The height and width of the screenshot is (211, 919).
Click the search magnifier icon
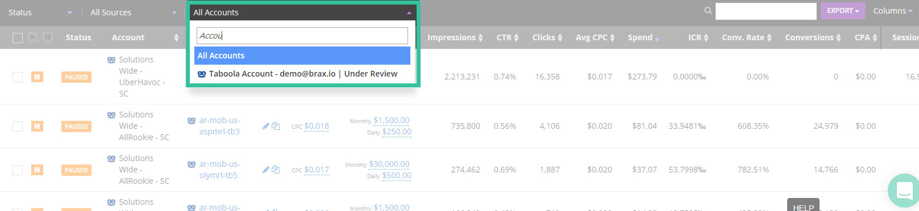[708, 11]
